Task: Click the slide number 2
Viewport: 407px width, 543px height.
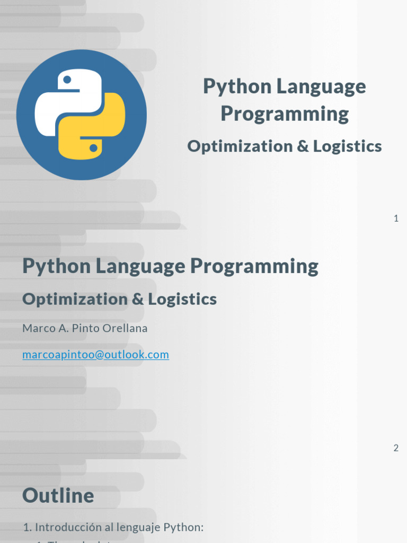Action: pos(396,448)
